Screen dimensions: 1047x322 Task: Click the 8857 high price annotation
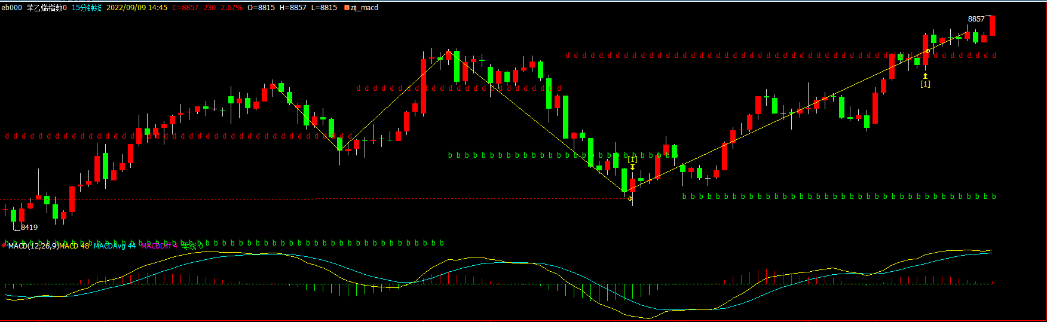point(976,19)
